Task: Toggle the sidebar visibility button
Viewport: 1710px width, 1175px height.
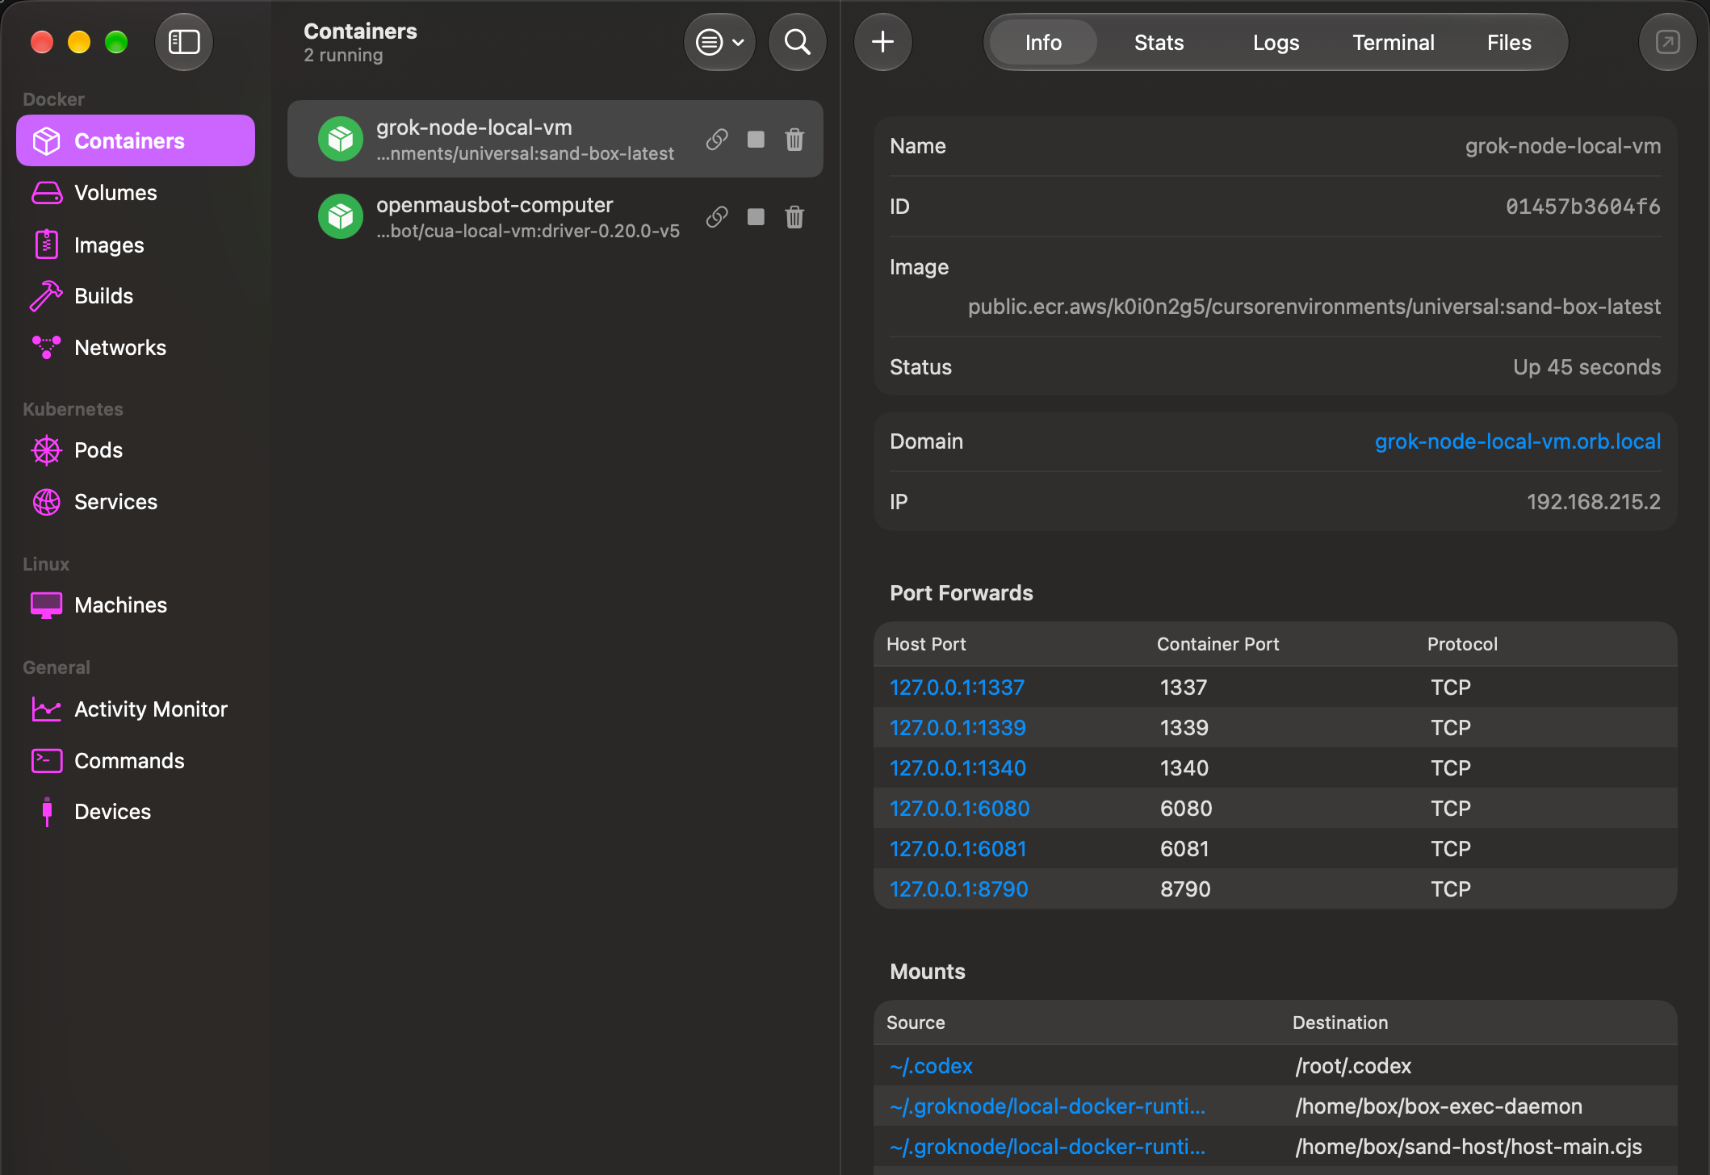Action: 184,42
